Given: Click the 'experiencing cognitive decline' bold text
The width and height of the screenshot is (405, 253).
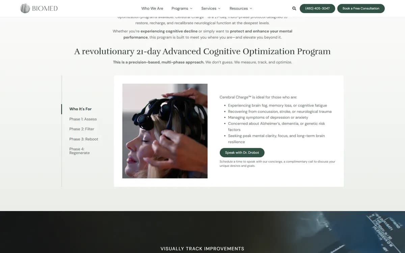Looking at the screenshot, I should 169,31.
